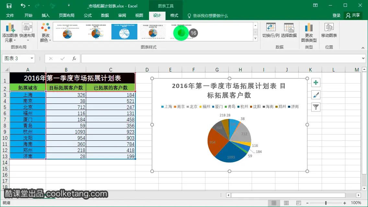Open the 更改颜色 palette dropdown

46,32
